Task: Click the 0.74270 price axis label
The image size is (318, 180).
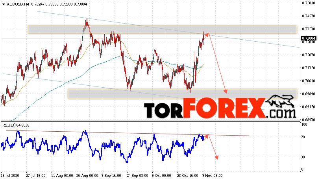Action: coord(309,16)
